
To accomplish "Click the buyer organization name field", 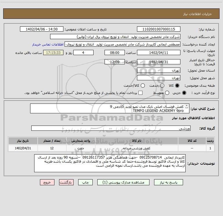I will pos(115,37).
